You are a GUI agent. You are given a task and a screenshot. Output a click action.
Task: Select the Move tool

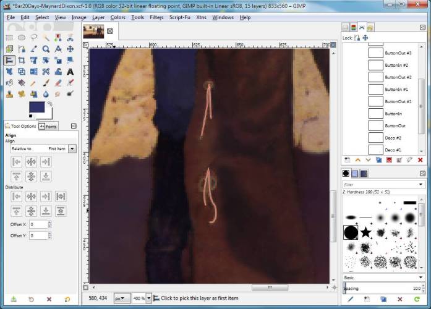pos(70,49)
